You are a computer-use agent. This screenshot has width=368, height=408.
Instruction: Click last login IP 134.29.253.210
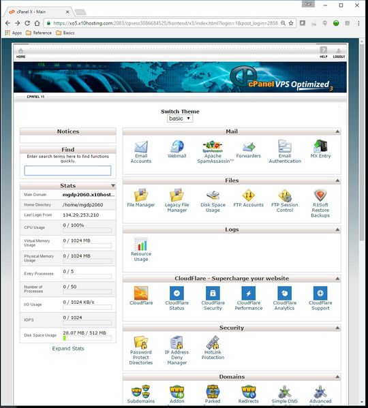coord(80,215)
